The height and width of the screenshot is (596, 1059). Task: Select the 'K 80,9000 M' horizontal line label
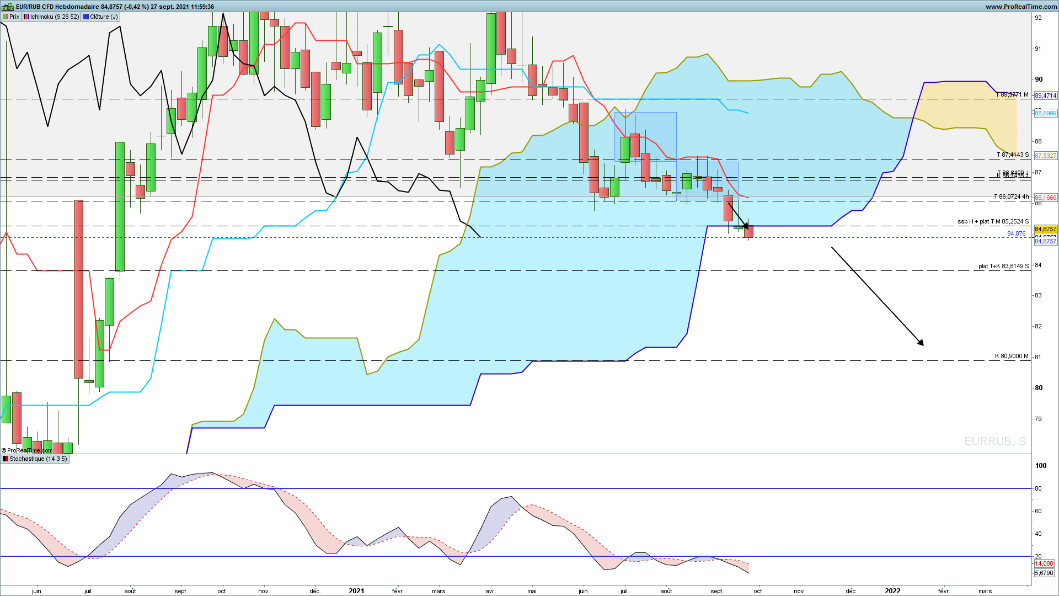[1012, 356]
